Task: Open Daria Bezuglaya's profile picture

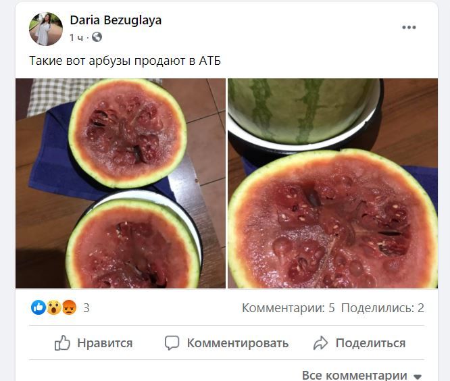Action: [46, 29]
